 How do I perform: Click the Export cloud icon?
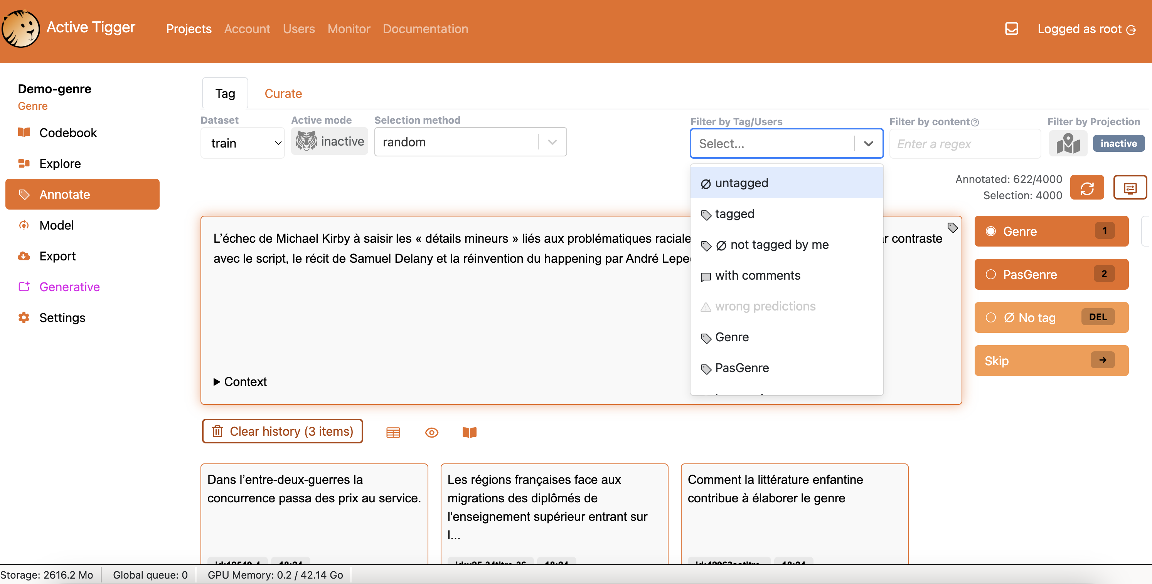pos(24,255)
